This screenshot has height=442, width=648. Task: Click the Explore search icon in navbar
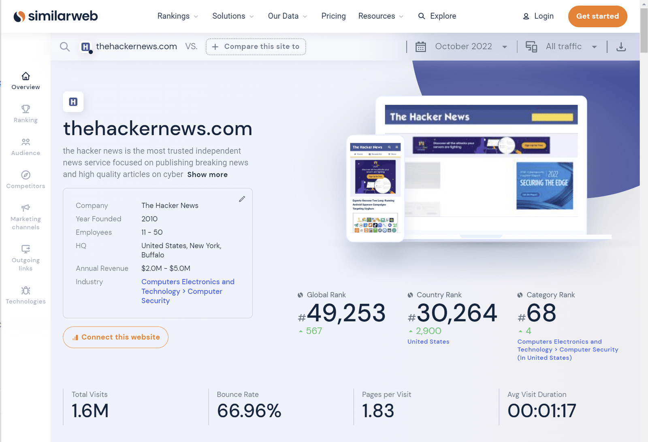[x=422, y=16]
